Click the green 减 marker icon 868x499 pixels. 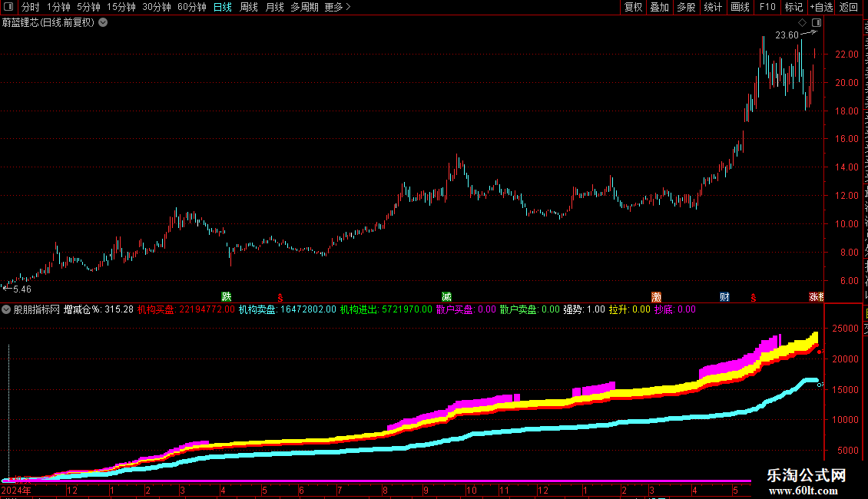click(447, 297)
